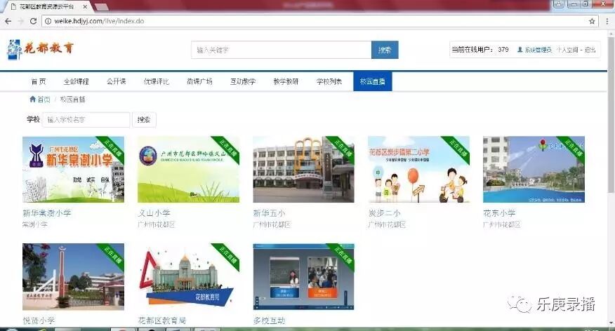Click the 悦贤小学 title link

[x=39, y=320]
